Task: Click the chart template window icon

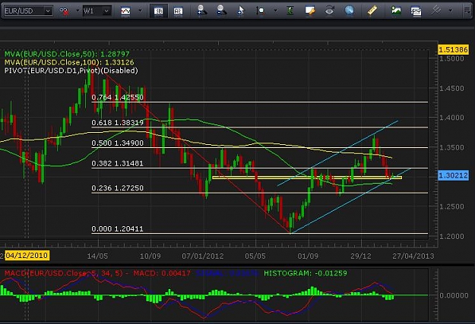Action: [x=416, y=11]
